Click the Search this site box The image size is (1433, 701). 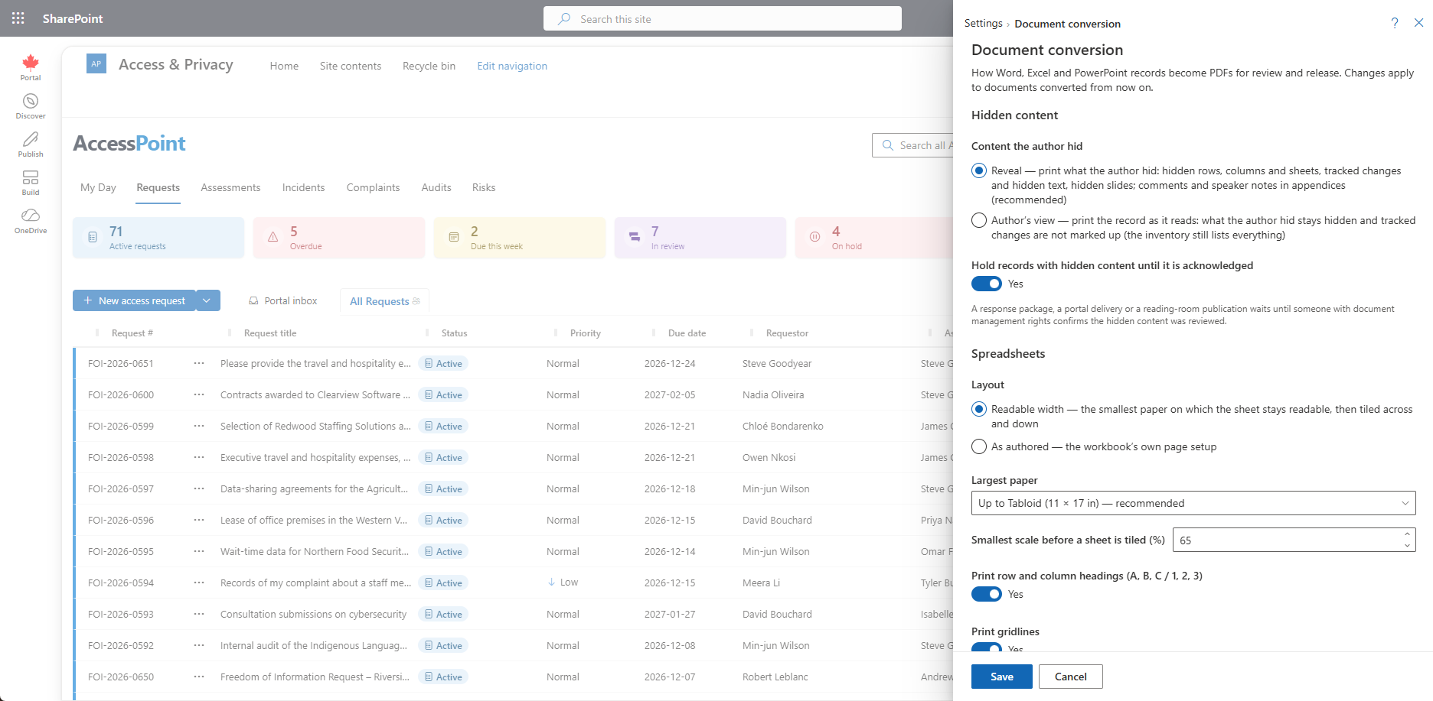click(723, 18)
